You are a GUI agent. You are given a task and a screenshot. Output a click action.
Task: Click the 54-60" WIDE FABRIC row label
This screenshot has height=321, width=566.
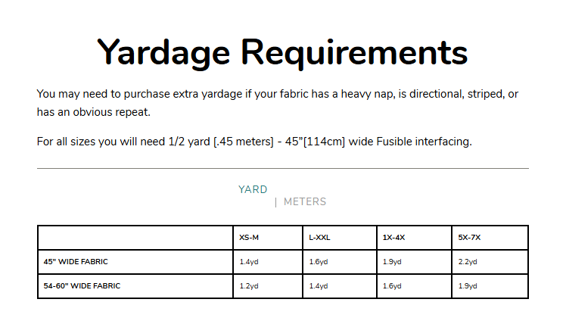(x=82, y=286)
